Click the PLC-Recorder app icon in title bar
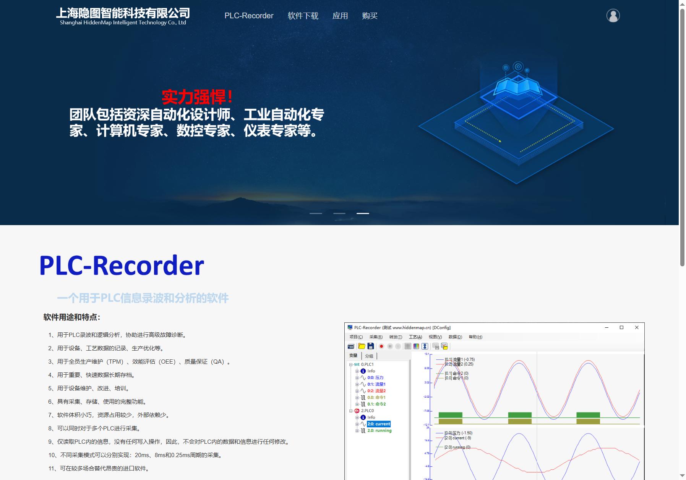 click(x=350, y=327)
